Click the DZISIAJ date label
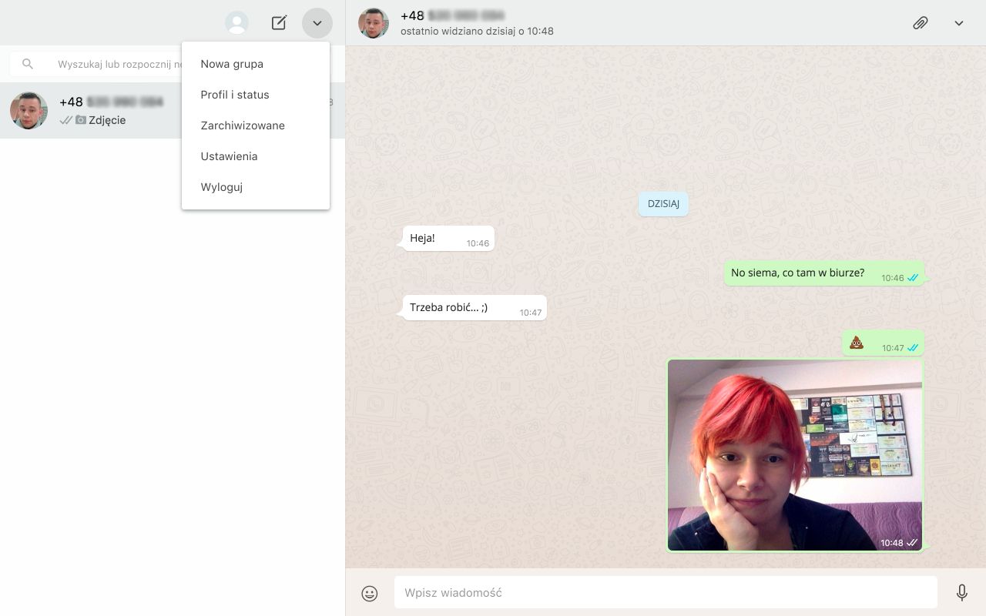 (x=663, y=204)
